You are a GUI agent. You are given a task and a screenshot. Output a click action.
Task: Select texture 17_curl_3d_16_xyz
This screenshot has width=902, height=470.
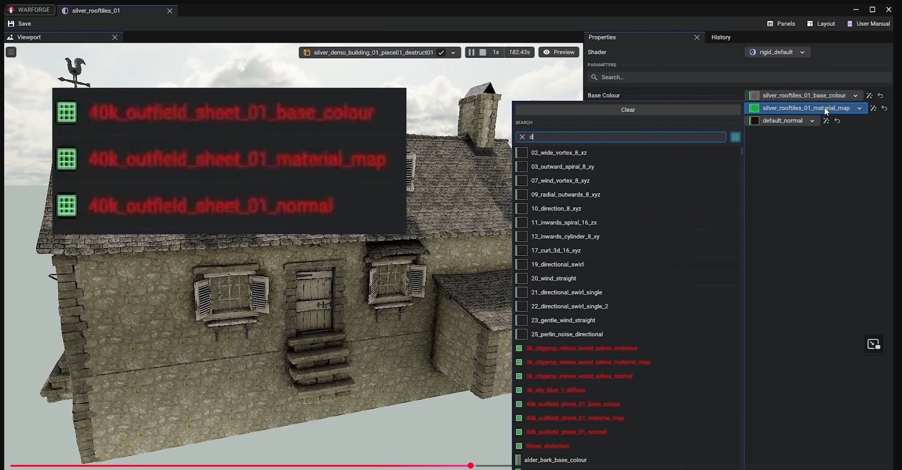628,251
